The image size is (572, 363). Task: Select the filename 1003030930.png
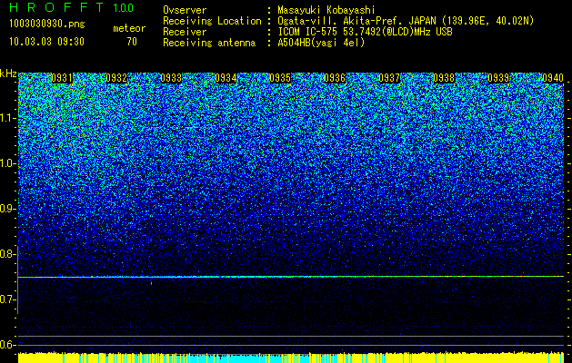tap(46, 25)
